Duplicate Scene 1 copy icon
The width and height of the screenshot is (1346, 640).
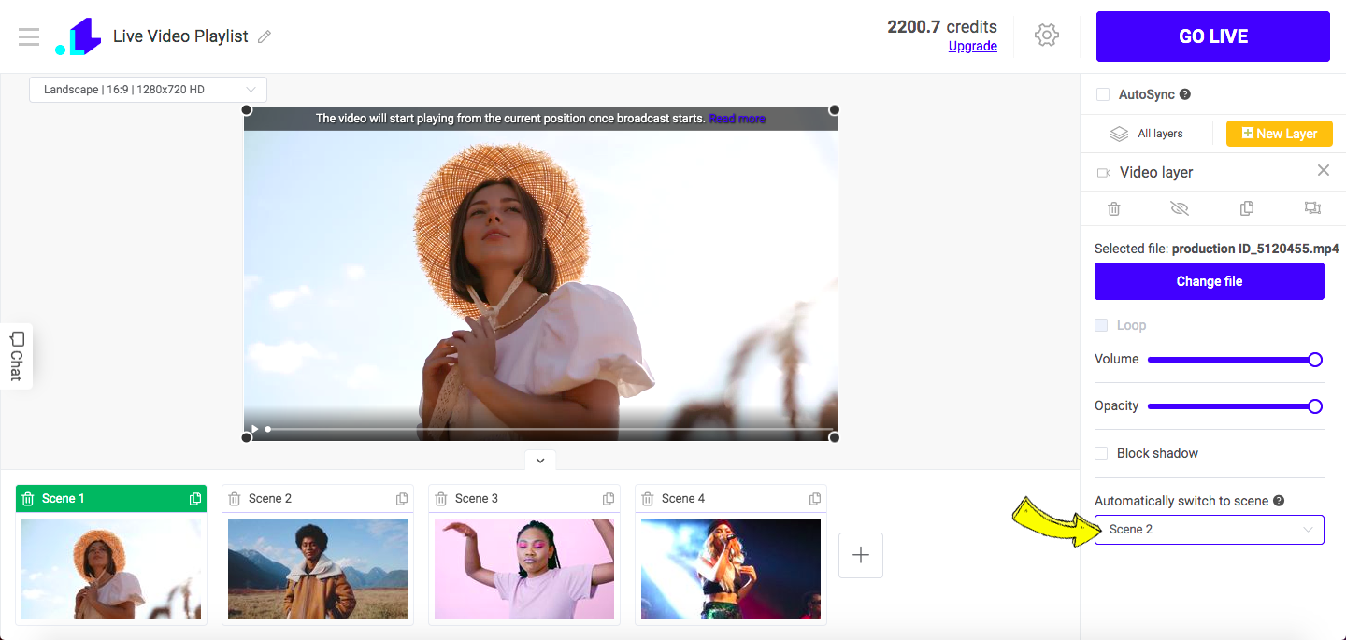[x=195, y=499]
